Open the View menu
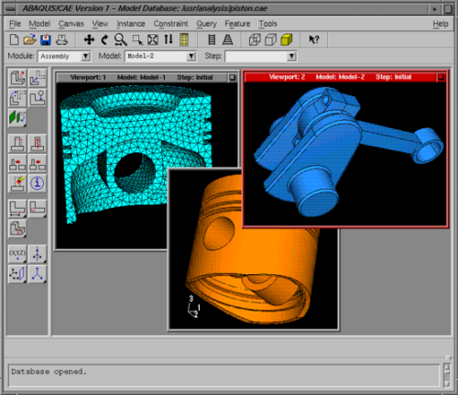The height and width of the screenshot is (395, 458). coord(100,24)
